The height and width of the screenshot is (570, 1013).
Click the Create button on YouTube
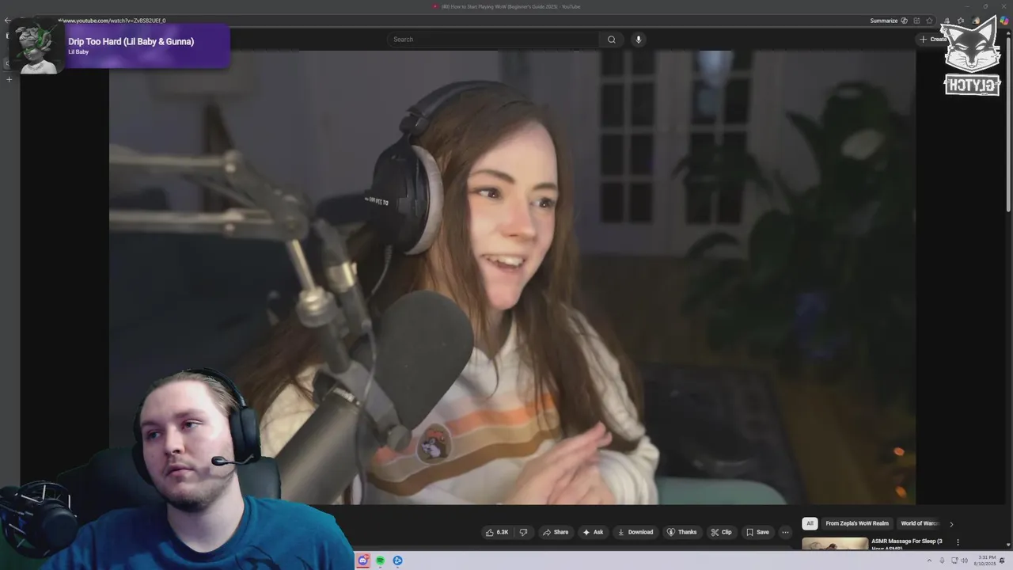tap(932, 40)
